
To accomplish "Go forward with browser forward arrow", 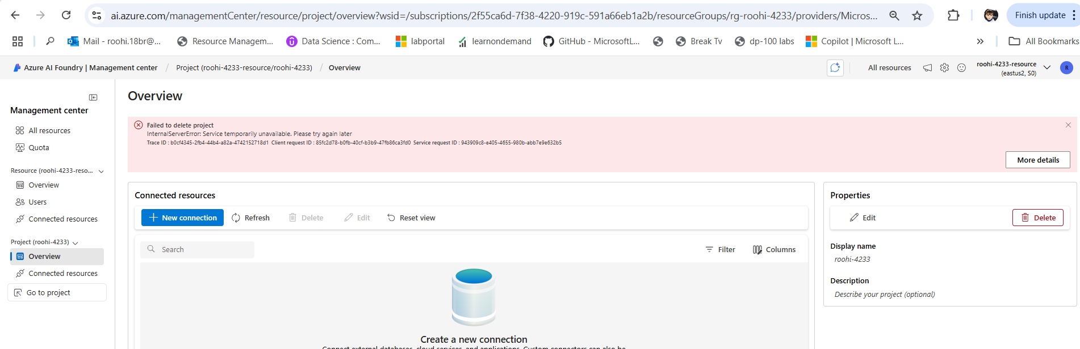I will pos(40,15).
